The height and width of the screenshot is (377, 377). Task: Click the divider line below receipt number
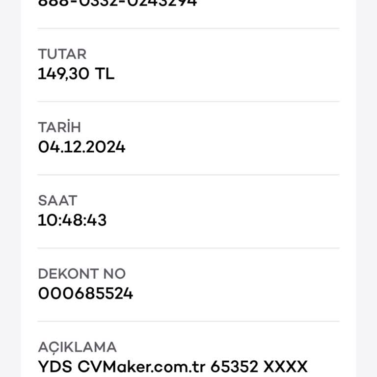(x=188, y=322)
